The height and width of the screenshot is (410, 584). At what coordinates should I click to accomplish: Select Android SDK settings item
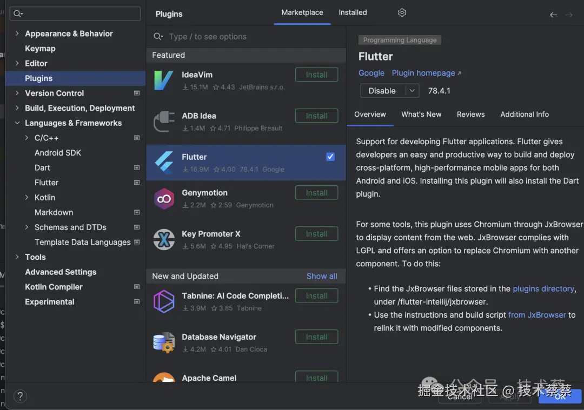pyautogui.click(x=58, y=153)
